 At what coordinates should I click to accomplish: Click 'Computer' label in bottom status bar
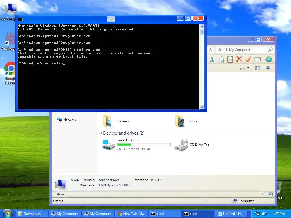pos(246,201)
